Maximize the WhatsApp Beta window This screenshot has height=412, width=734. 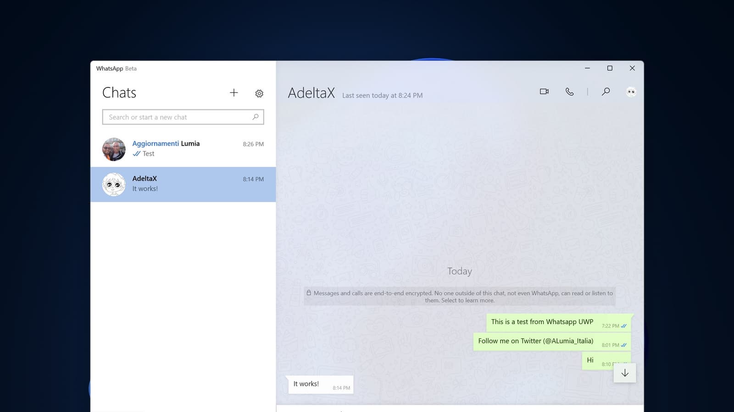click(x=610, y=68)
